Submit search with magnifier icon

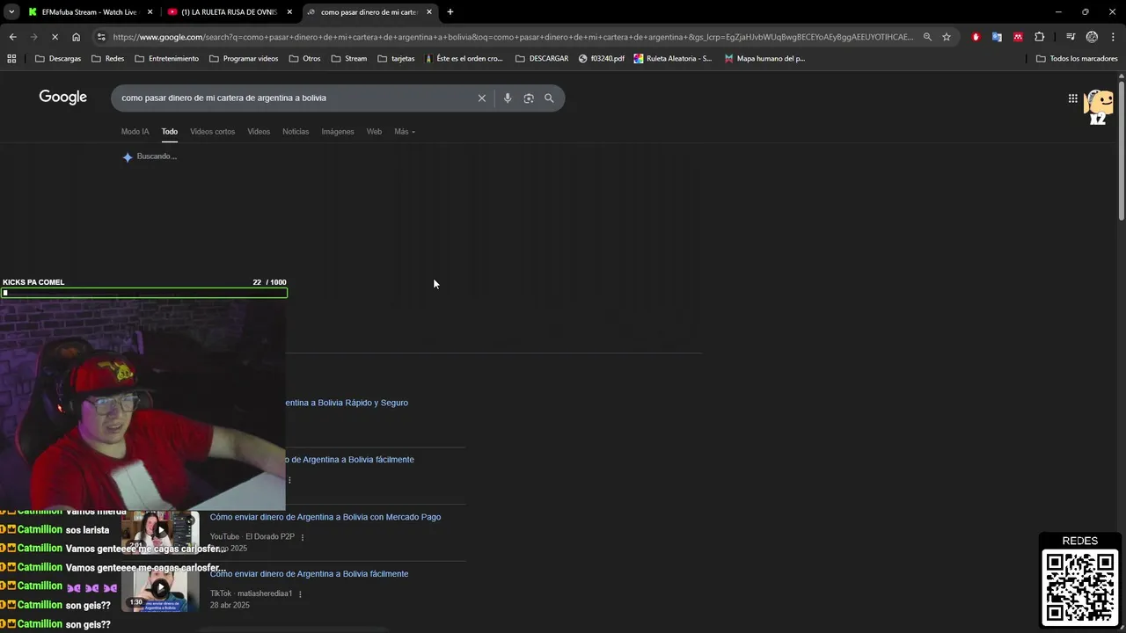pos(549,98)
